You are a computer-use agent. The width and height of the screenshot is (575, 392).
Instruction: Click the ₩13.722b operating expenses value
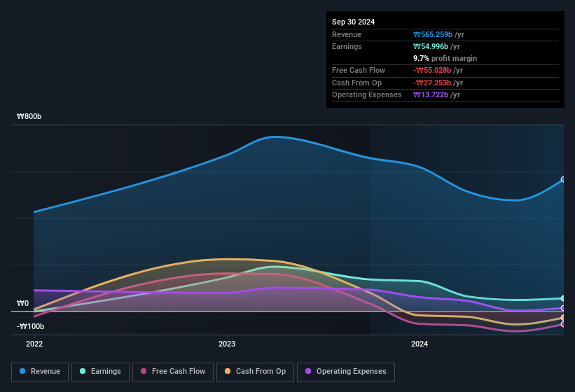click(431, 95)
